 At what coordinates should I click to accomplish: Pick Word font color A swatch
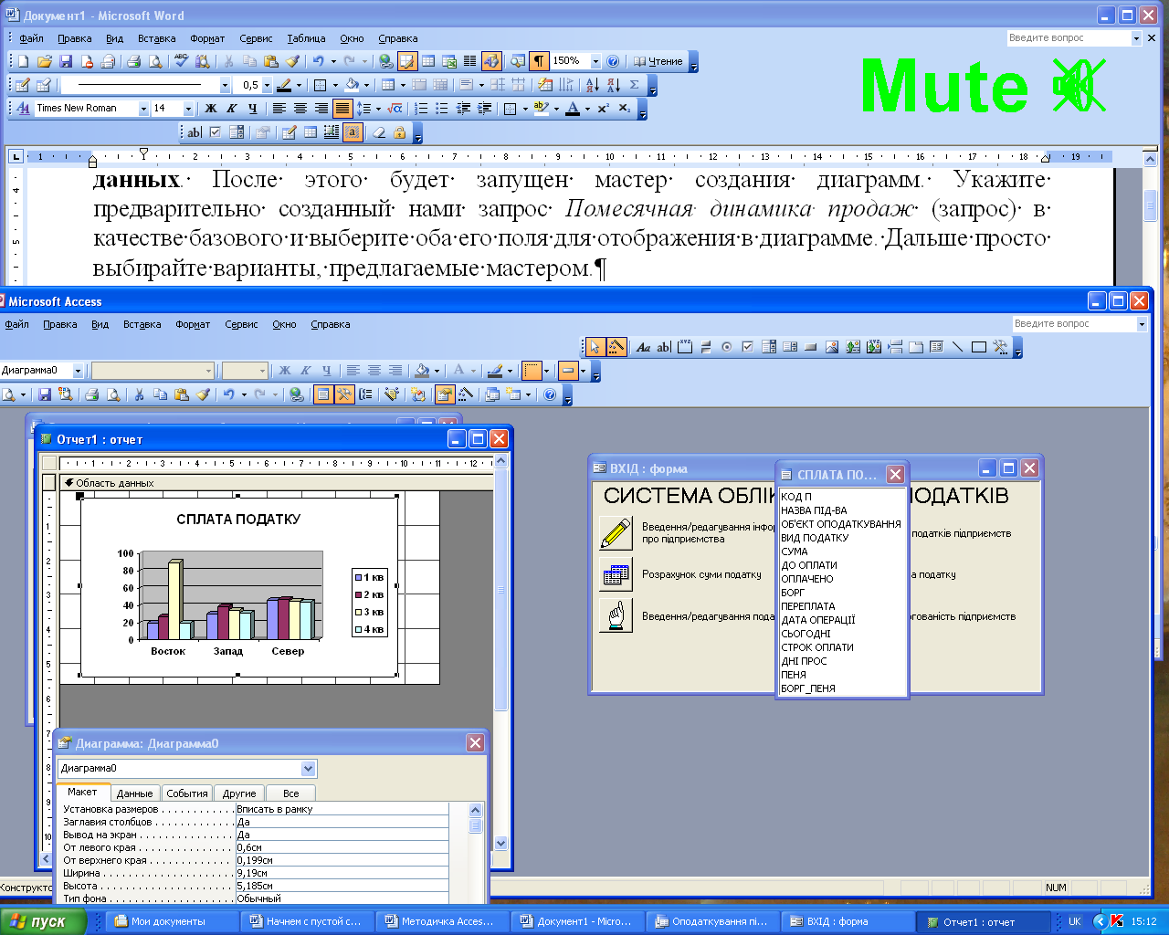573,108
